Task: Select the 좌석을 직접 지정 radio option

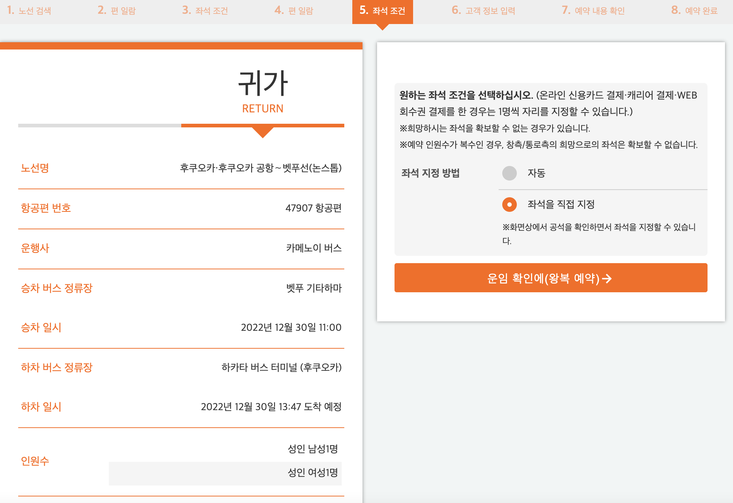Action: click(509, 204)
